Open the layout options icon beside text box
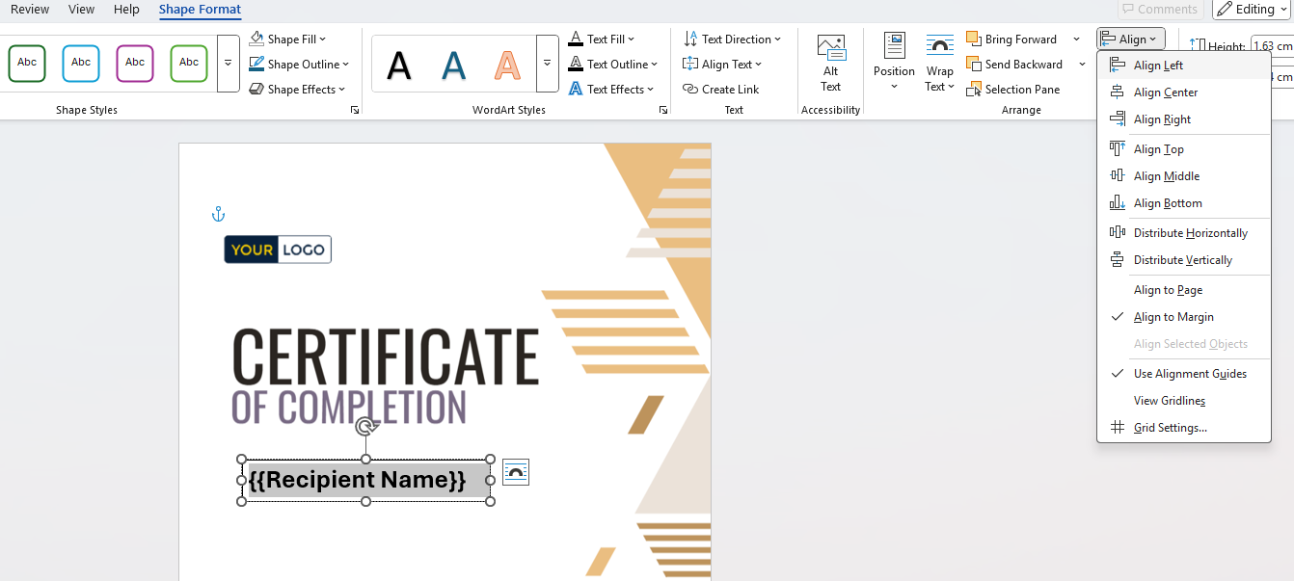 point(516,472)
